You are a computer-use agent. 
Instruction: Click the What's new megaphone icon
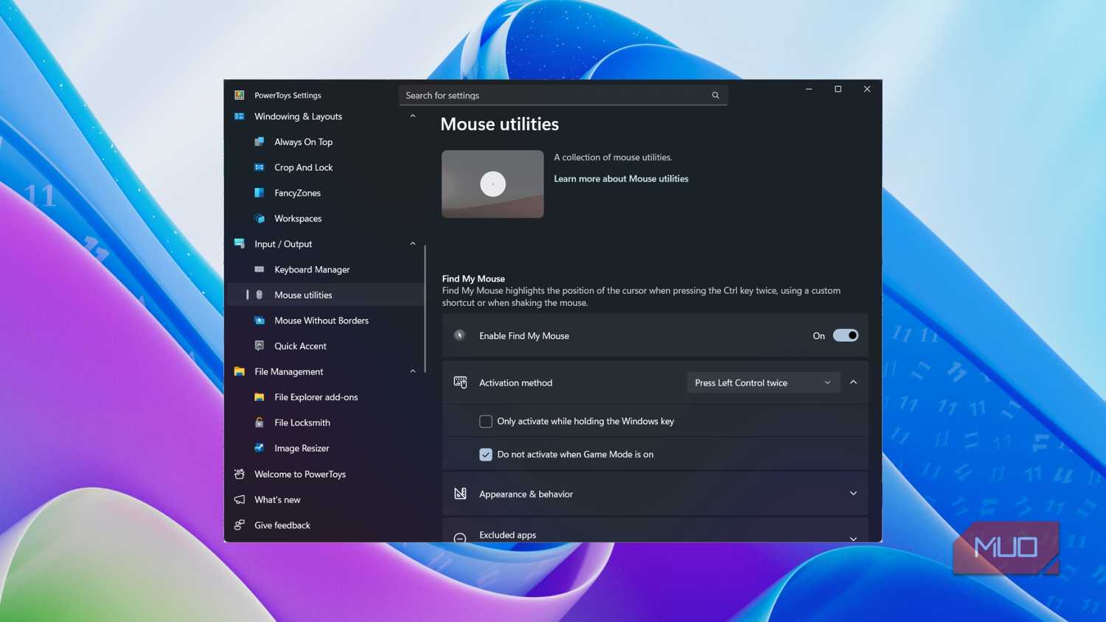pyautogui.click(x=240, y=500)
